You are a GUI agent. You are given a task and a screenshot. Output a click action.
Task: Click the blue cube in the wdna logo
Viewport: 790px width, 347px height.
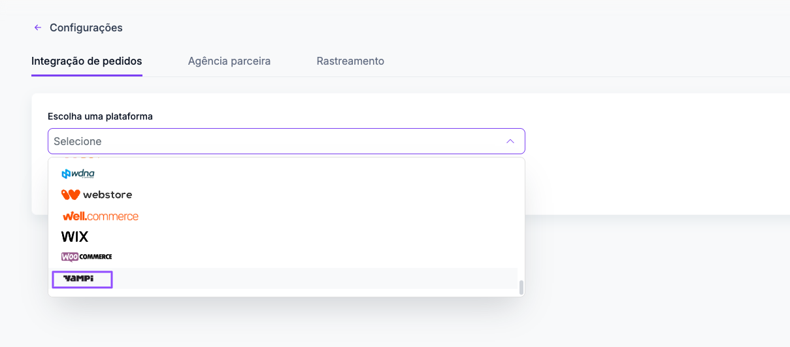pyautogui.click(x=65, y=174)
